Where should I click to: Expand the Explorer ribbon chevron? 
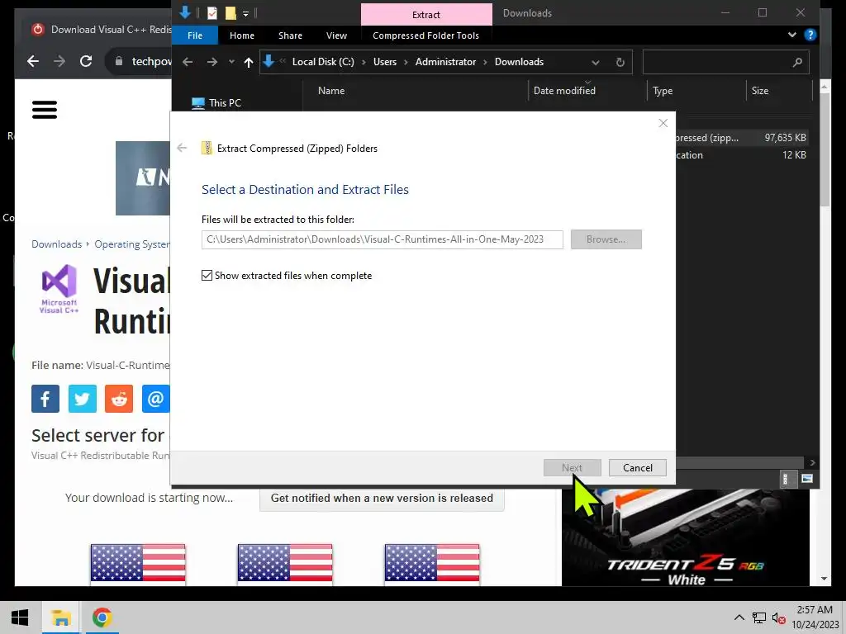(792, 35)
